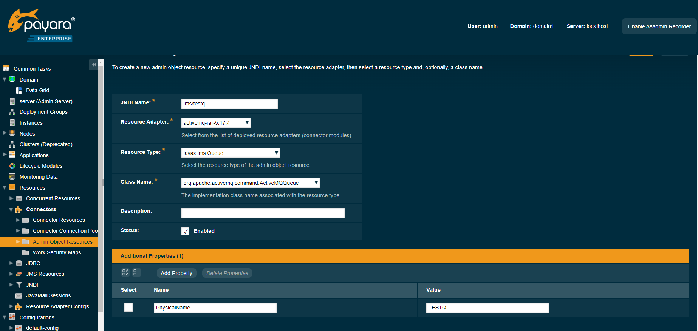Viewport: 698px width, 331px height.
Task: Click the Add Property button
Action: coord(176,273)
